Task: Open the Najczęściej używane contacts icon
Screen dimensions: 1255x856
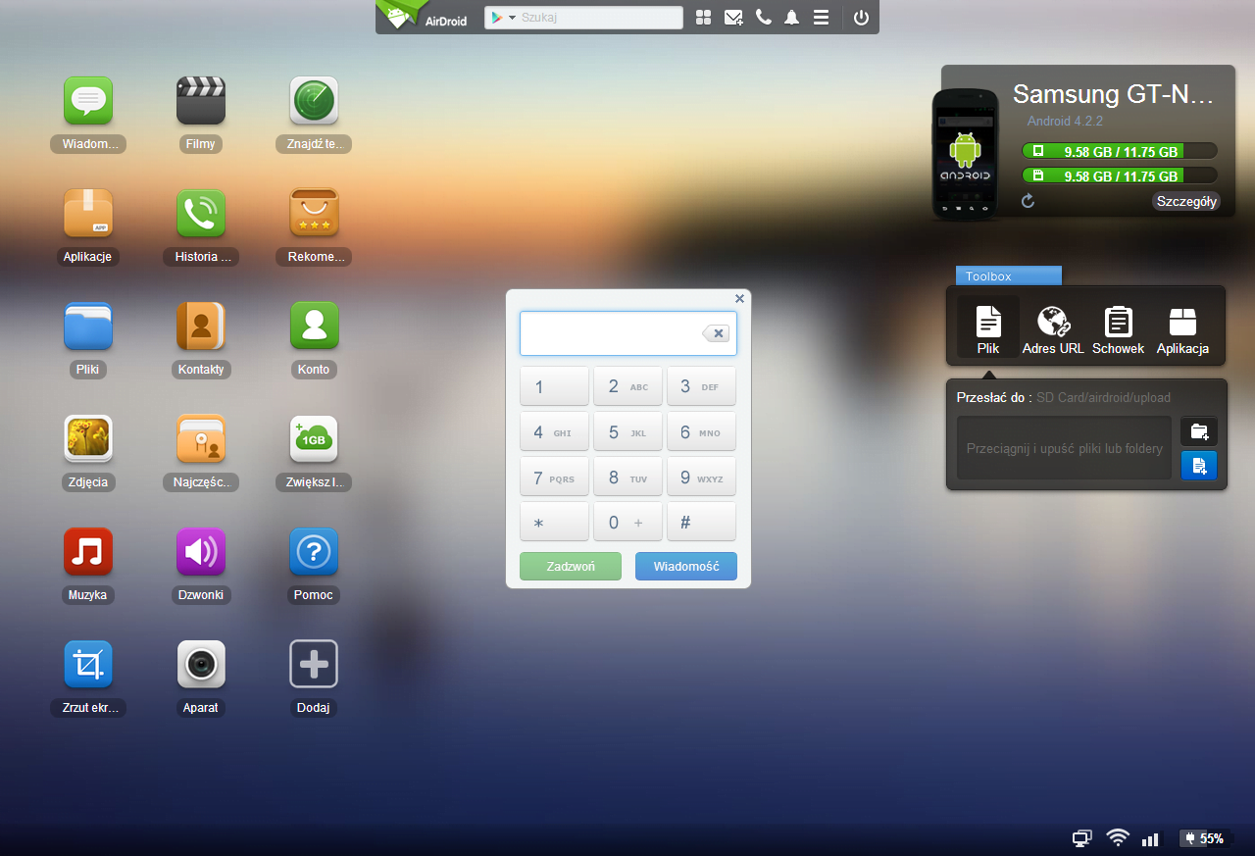Action: [201, 439]
